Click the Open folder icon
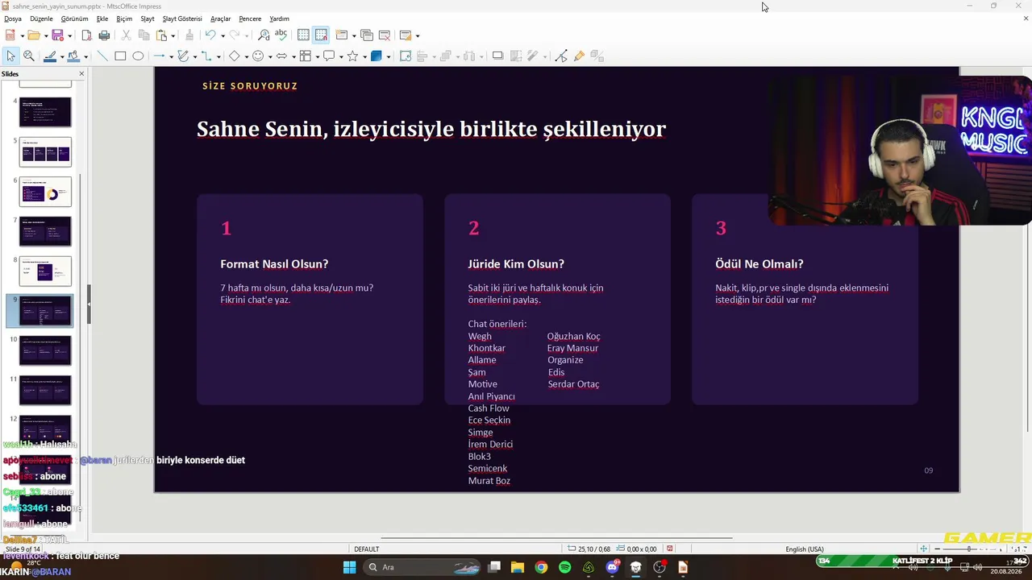 click(33, 35)
